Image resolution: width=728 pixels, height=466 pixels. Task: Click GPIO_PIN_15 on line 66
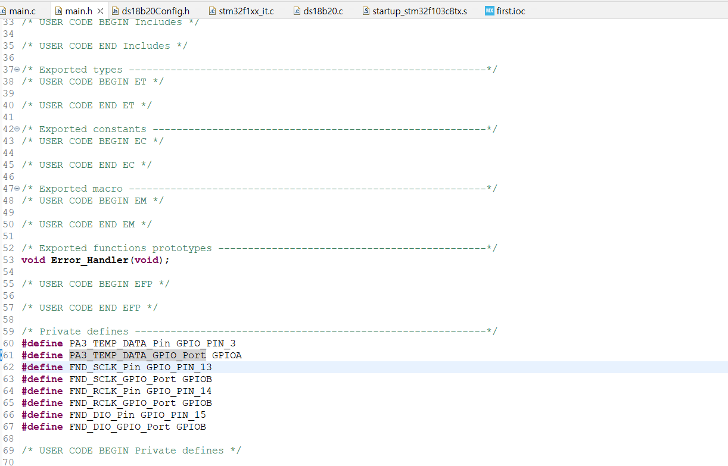[x=173, y=415]
